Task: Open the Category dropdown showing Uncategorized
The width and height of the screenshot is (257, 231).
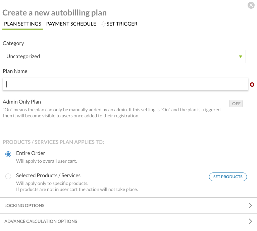Action: coord(124,56)
